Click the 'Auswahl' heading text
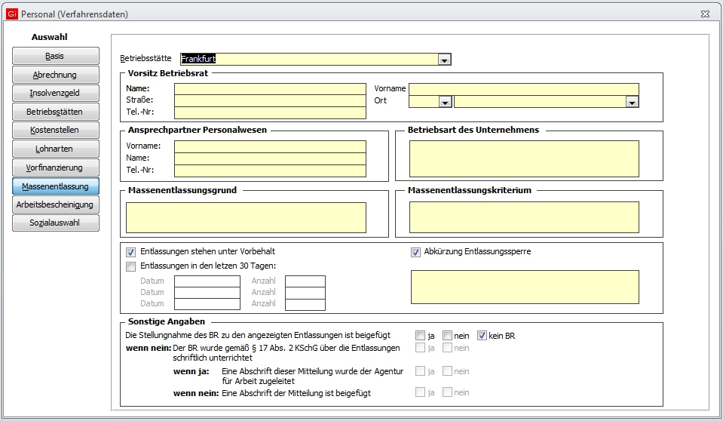 [49, 37]
